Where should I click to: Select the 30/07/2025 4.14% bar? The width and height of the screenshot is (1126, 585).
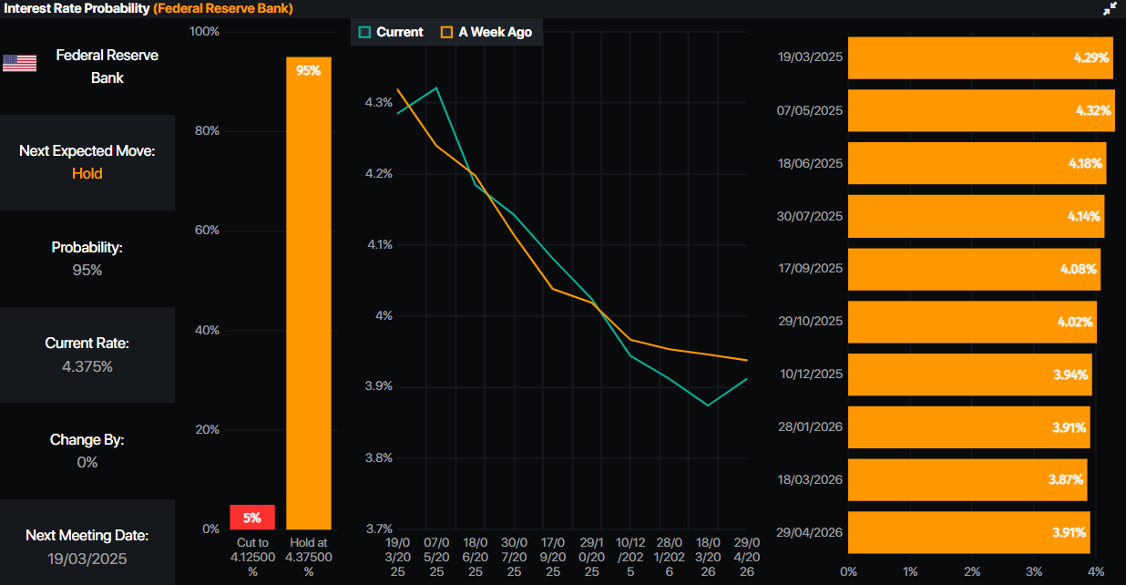point(976,216)
